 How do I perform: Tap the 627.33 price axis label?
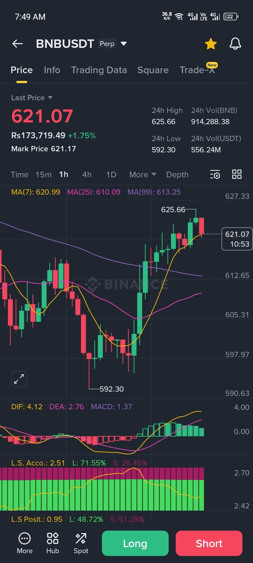(237, 196)
